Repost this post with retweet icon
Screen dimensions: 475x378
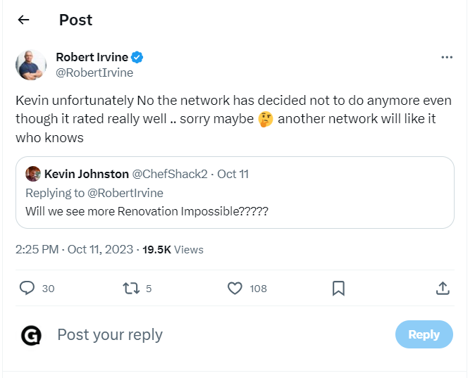tap(130, 288)
